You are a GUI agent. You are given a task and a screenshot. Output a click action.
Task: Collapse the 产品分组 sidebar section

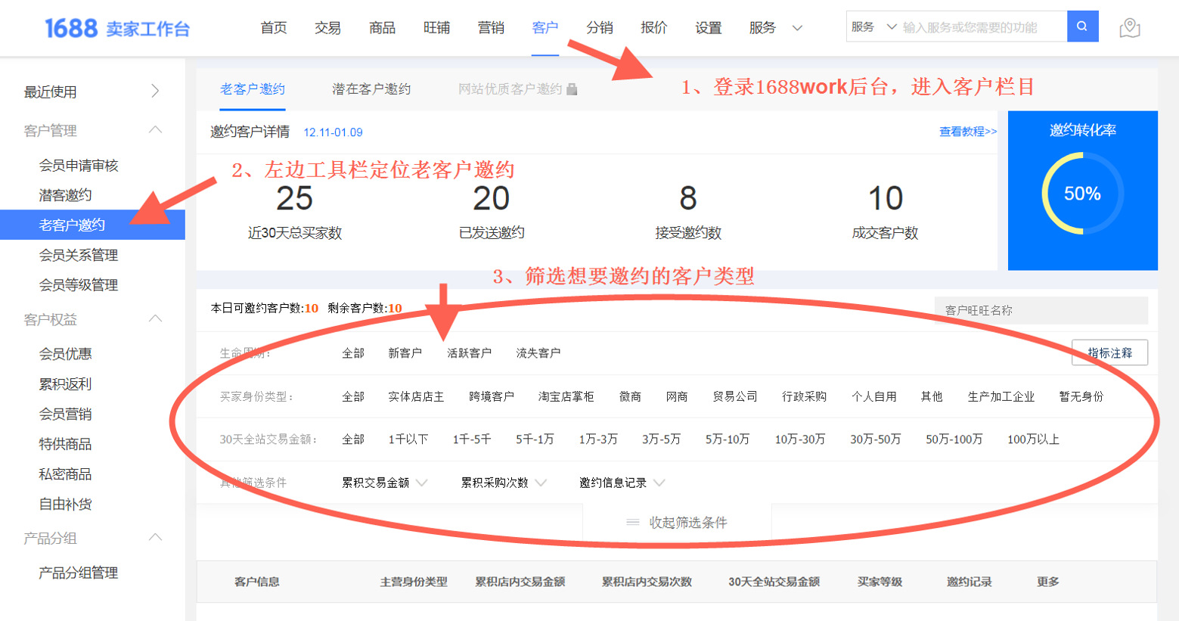tap(155, 537)
